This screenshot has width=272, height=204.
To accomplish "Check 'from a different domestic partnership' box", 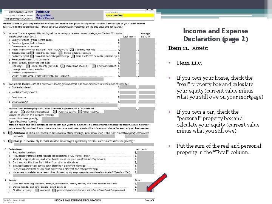I will pos(73,56).
